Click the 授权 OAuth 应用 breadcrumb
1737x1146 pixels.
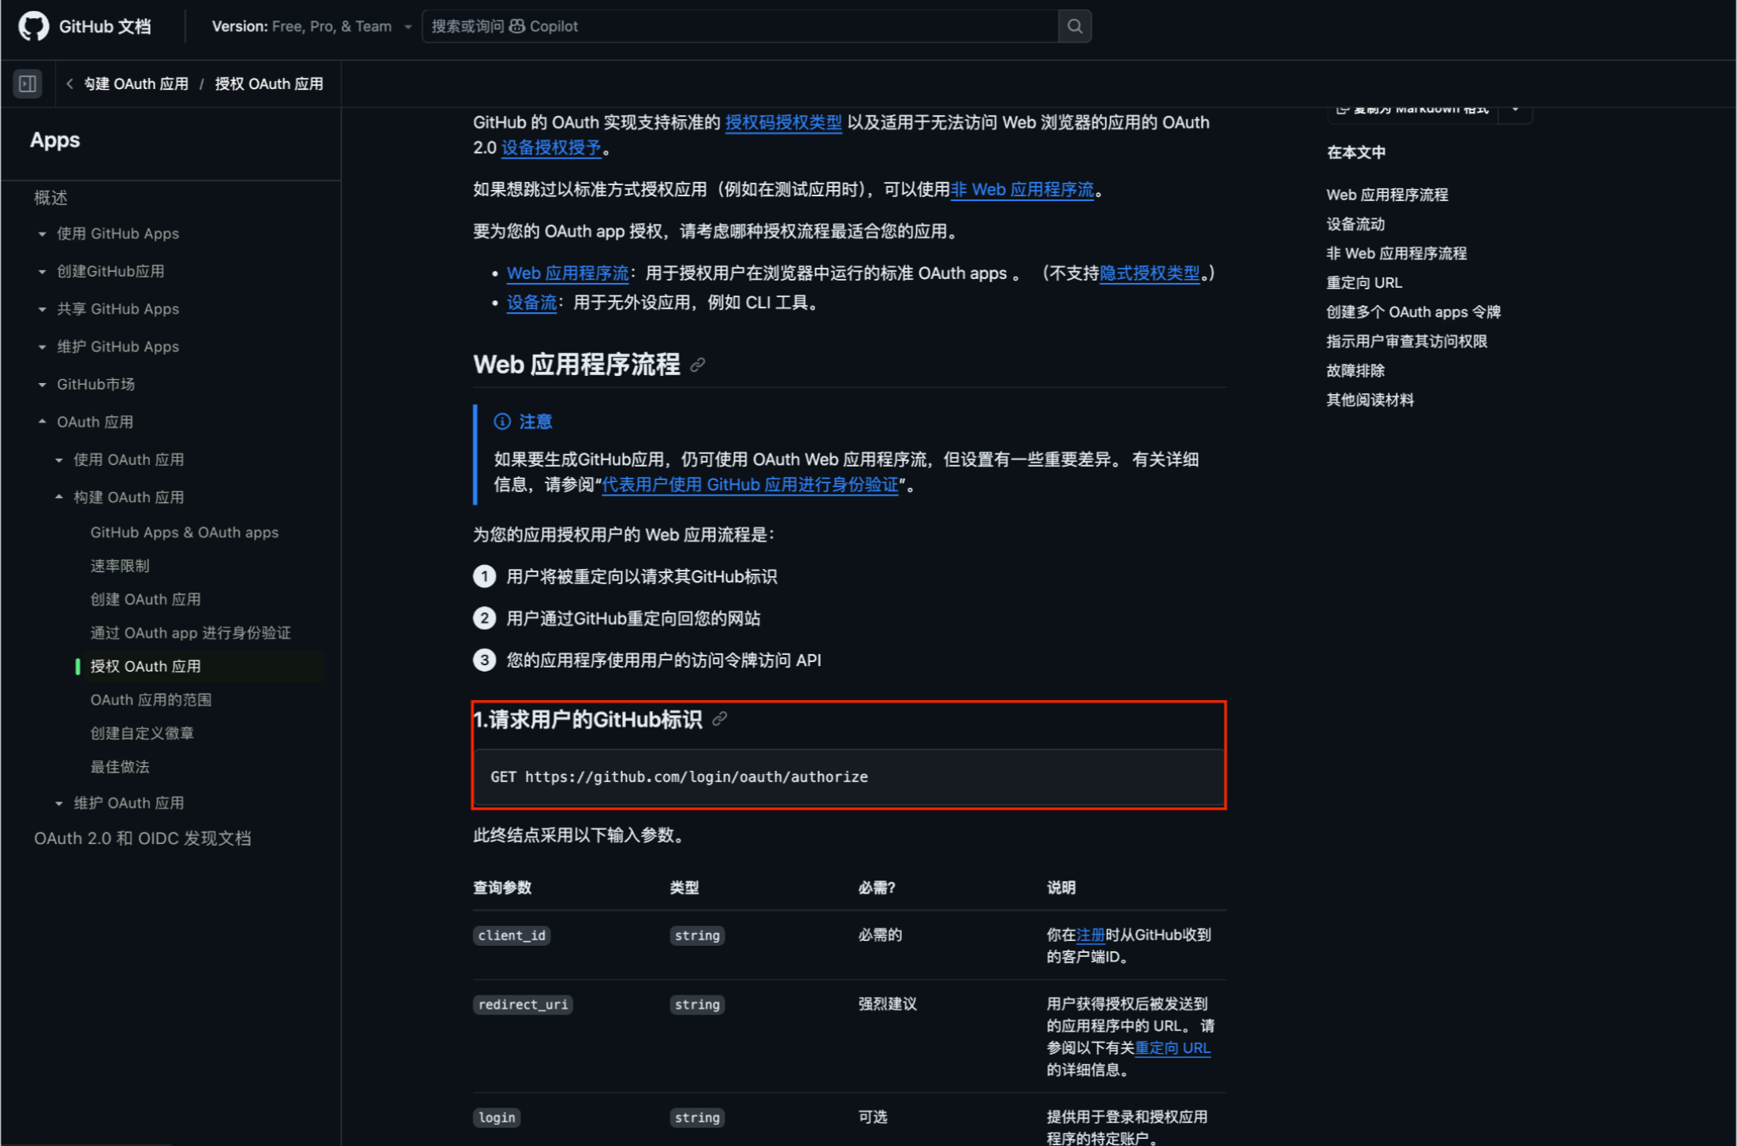tap(269, 84)
